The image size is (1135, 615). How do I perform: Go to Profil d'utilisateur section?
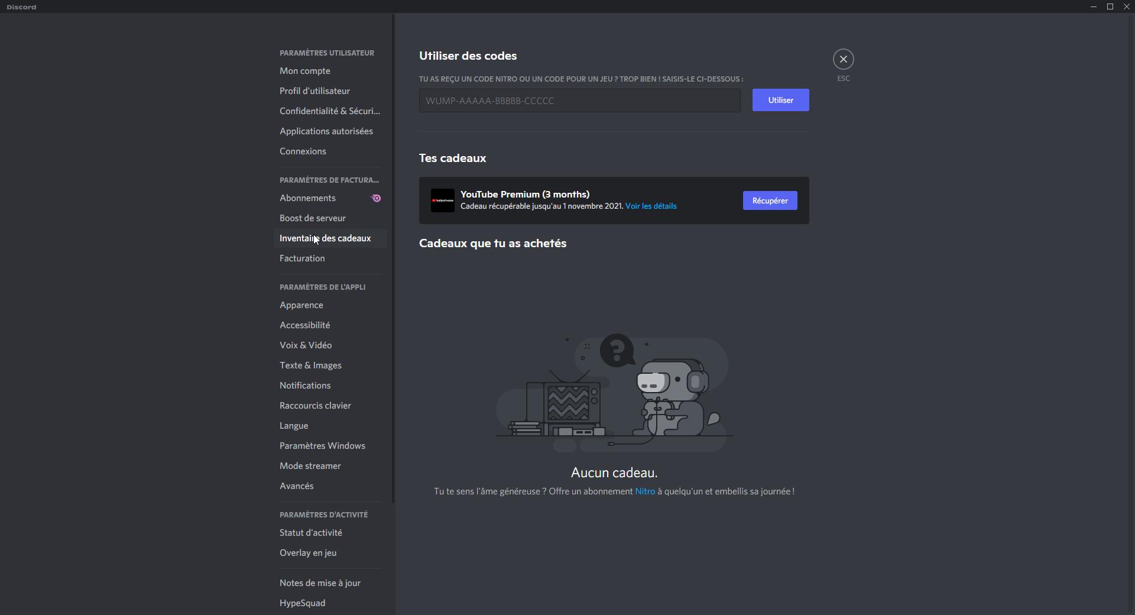point(314,91)
